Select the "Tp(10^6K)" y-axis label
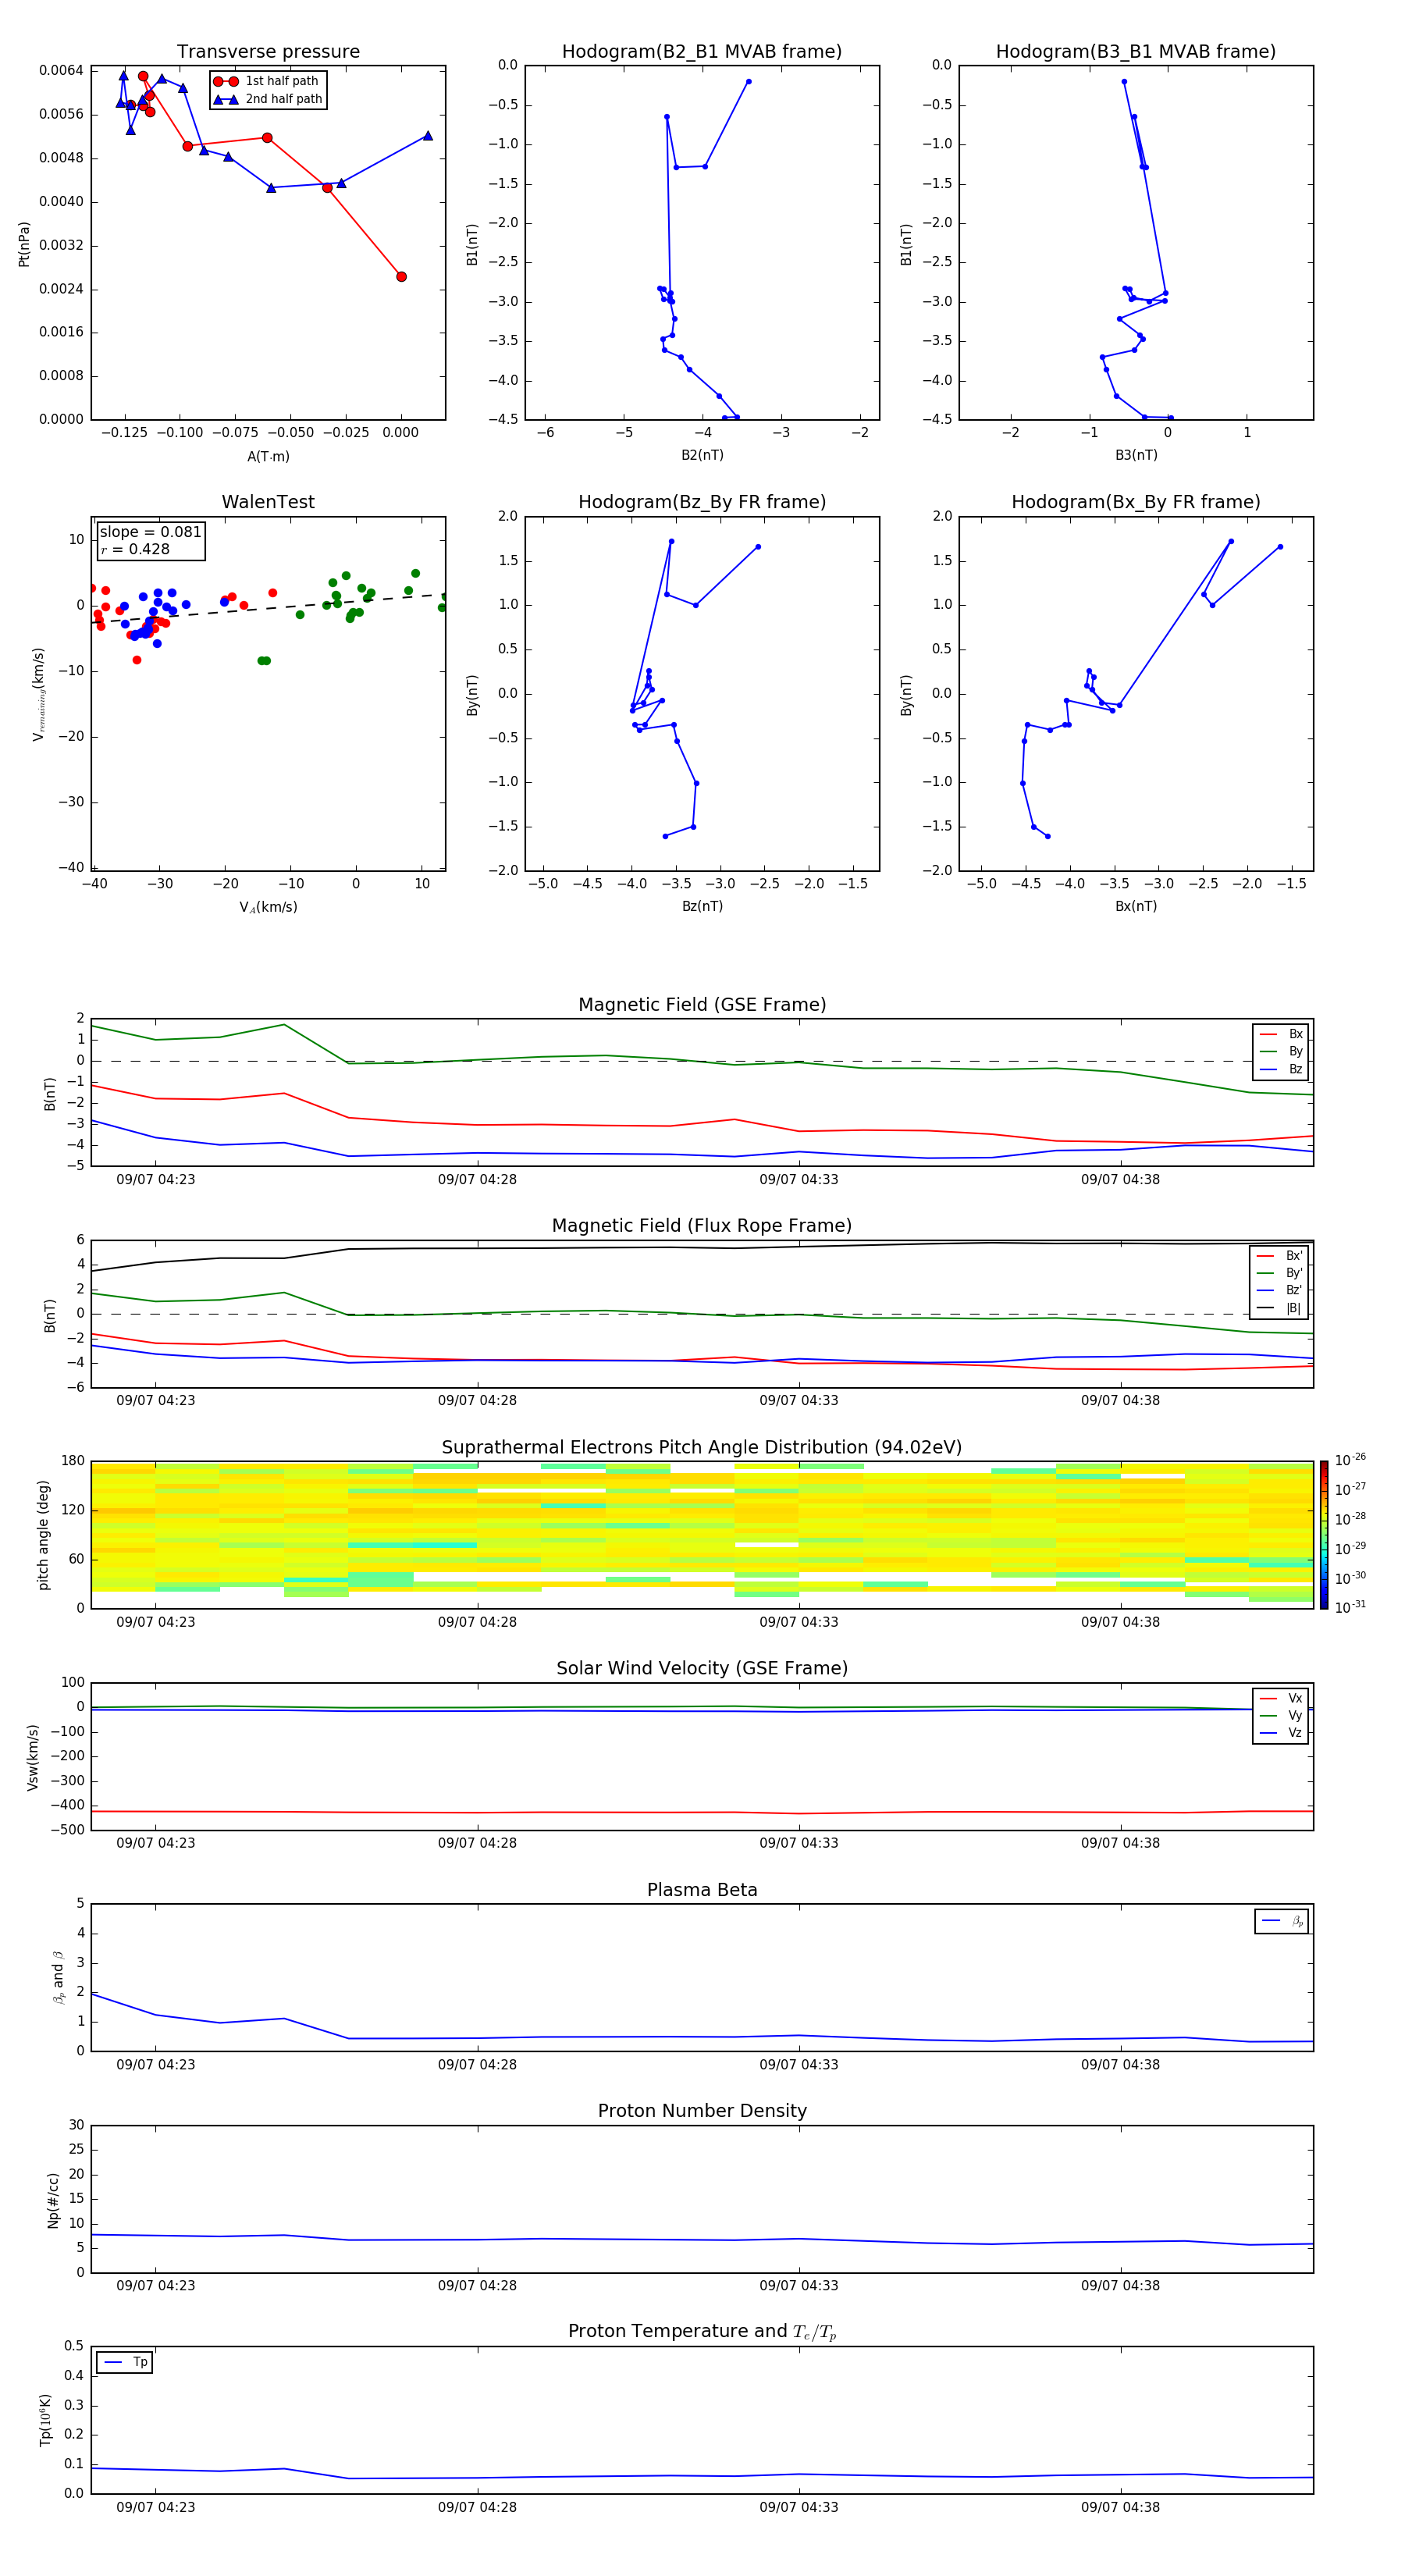 click(x=45, y=2420)
